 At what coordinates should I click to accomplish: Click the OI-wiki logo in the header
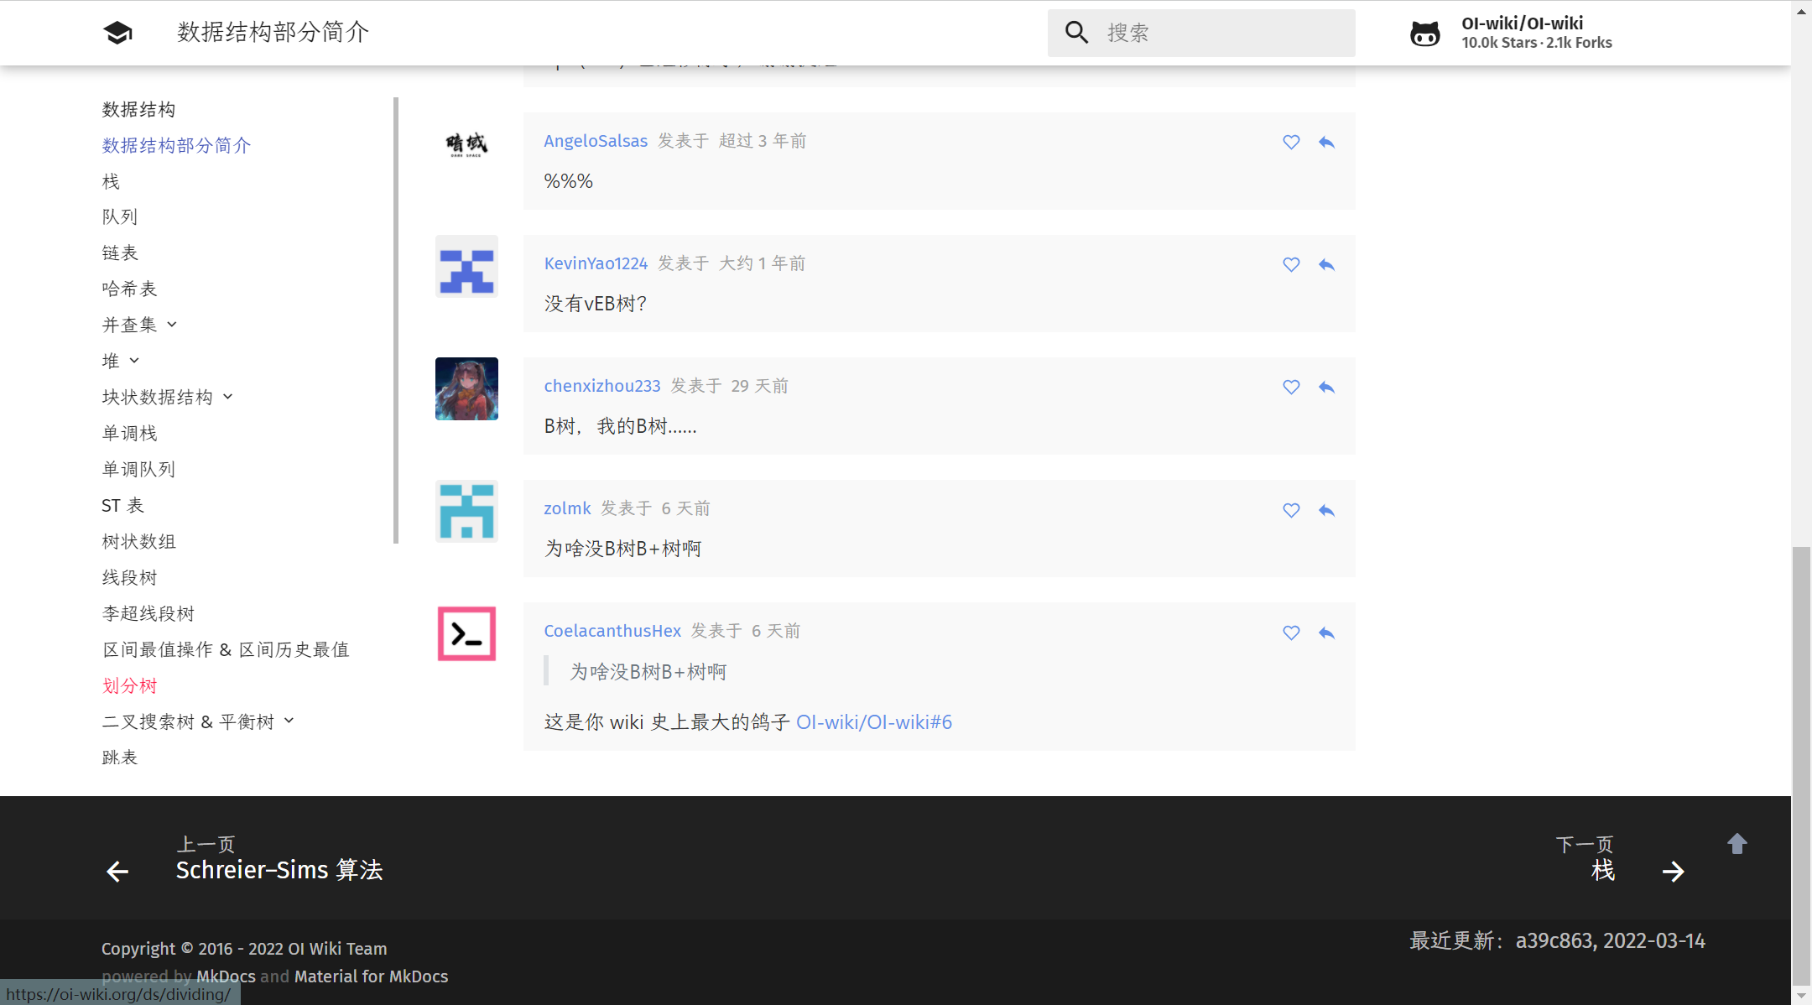[x=117, y=32]
